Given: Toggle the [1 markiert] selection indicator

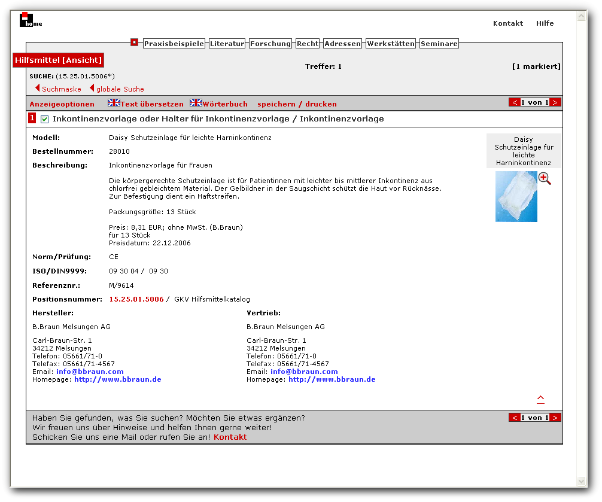Looking at the screenshot, I should [536, 66].
